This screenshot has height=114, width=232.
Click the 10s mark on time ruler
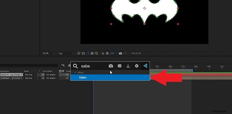pyautogui.click(x=222, y=67)
